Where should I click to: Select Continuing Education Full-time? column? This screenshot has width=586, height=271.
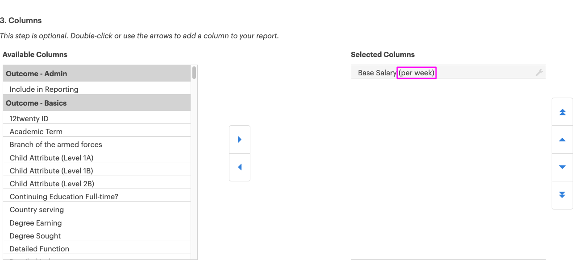[x=64, y=197]
